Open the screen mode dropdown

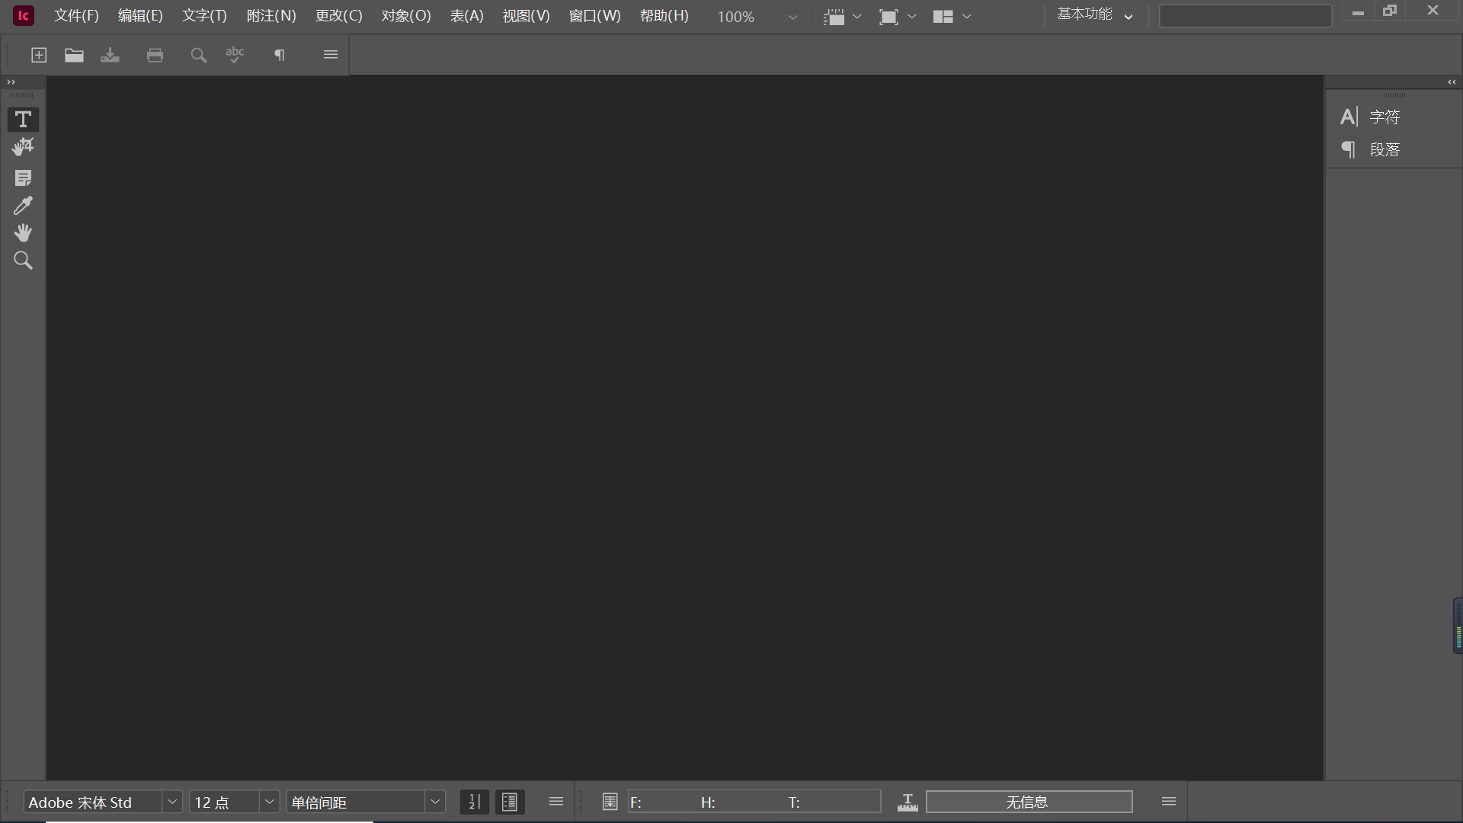click(x=897, y=17)
